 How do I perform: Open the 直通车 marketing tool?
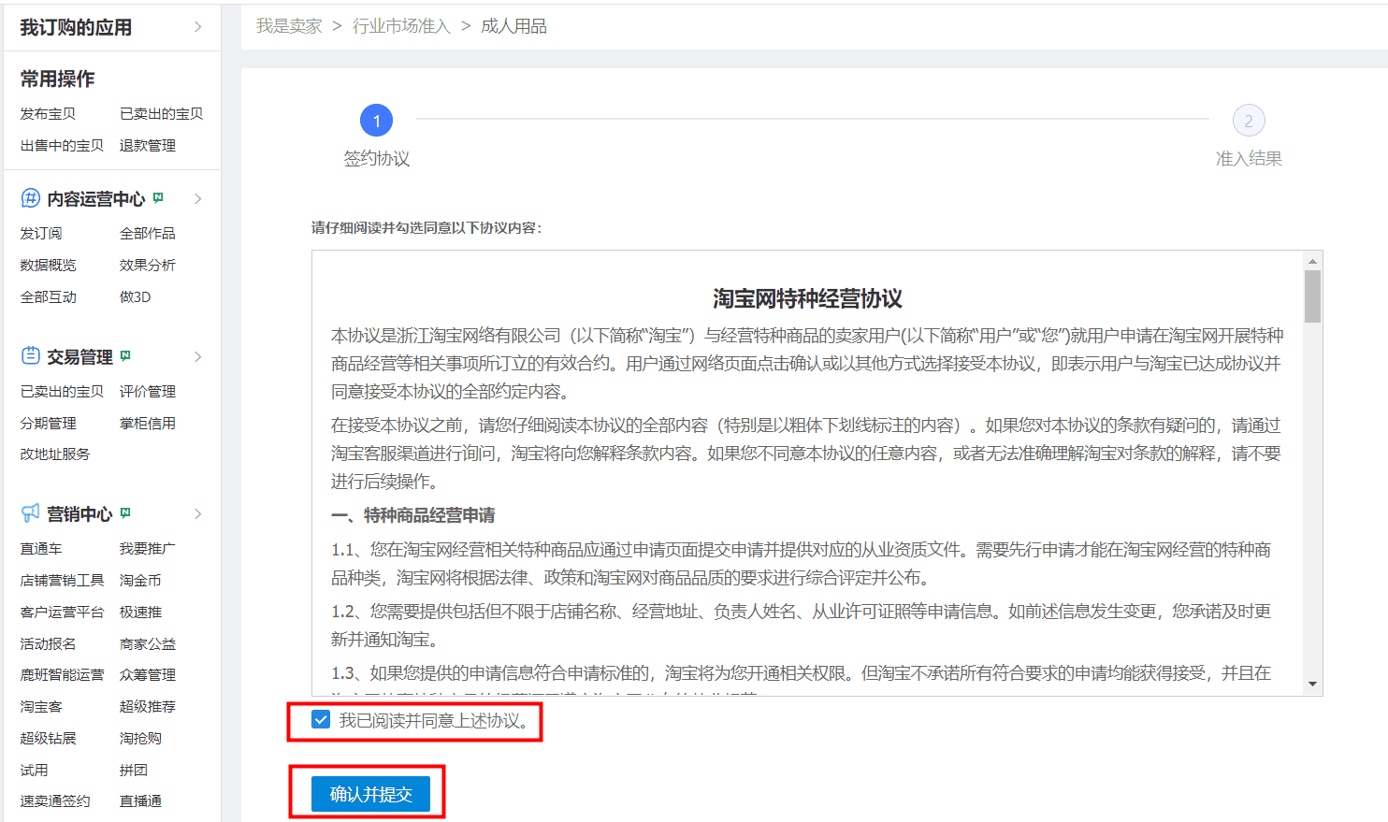click(41, 550)
